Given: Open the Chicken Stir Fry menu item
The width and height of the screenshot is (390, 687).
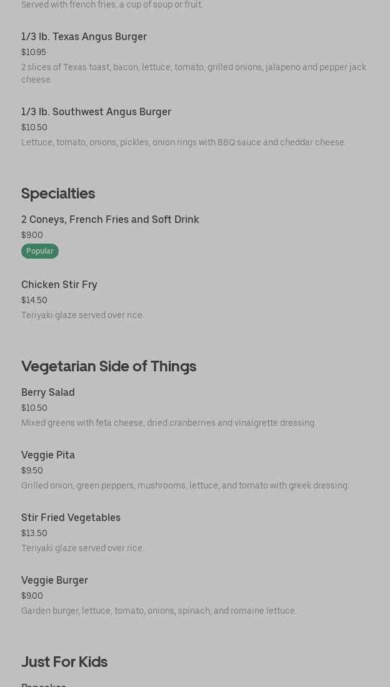Looking at the screenshot, I should [x=59, y=285].
